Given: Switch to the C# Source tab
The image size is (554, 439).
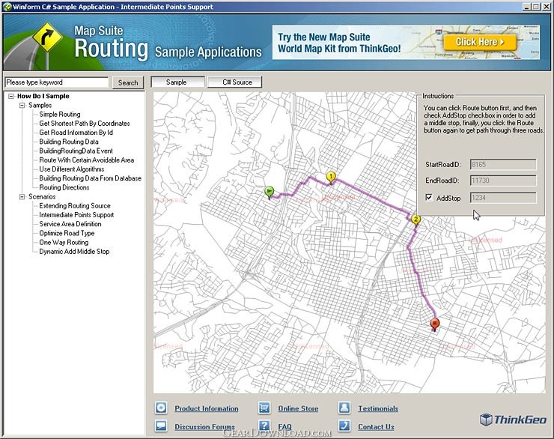Looking at the screenshot, I should pos(235,82).
